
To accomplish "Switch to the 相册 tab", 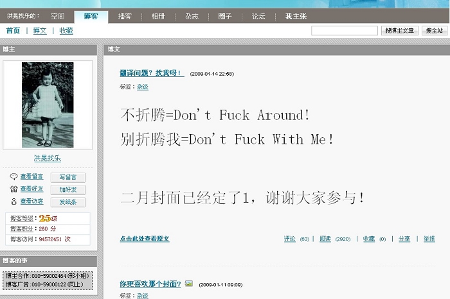I will pyautogui.click(x=157, y=16).
